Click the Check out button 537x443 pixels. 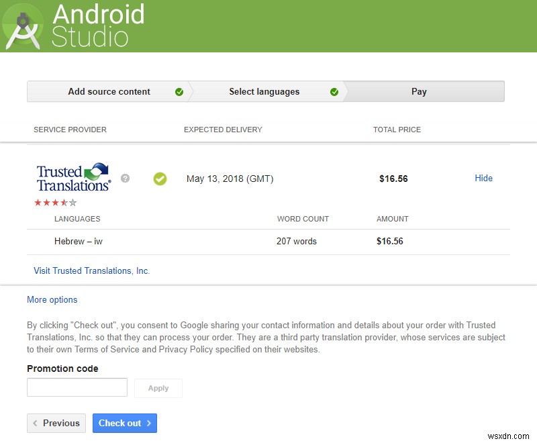tap(125, 423)
